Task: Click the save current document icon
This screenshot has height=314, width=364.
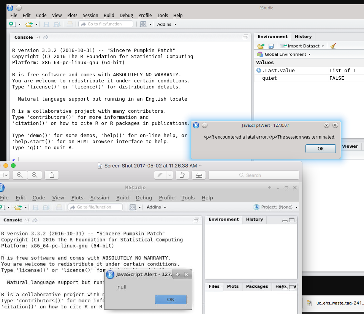Action: tap(46, 24)
